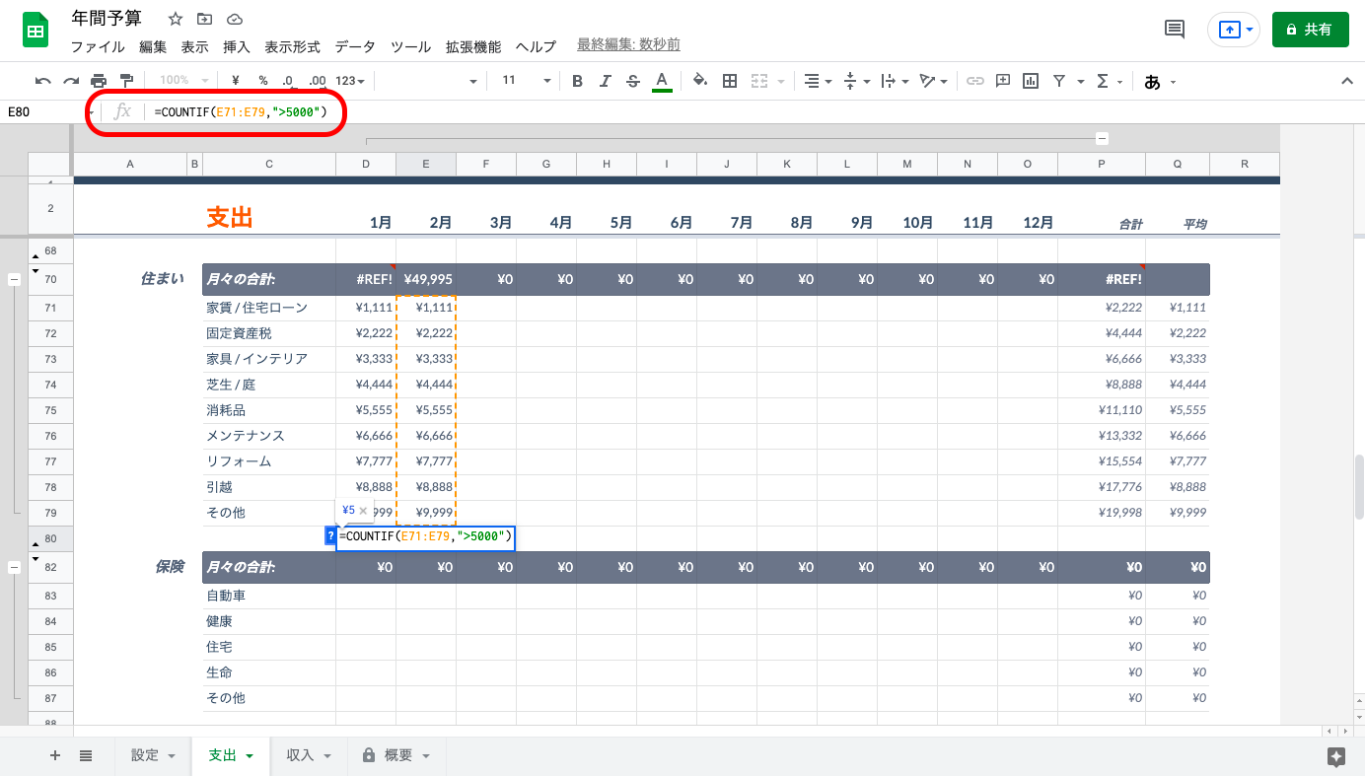This screenshot has width=1365, height=776.
Task: Switch to the 概要 sheet tab
Action: [x=398, y=755]
